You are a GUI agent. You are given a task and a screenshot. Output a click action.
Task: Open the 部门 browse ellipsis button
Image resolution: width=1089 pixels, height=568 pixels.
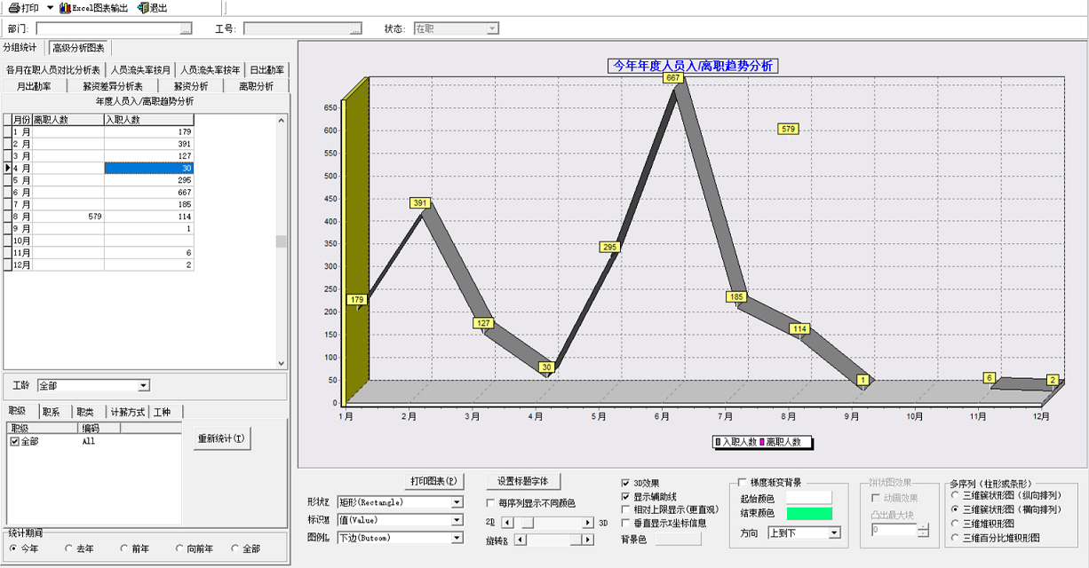coord(186,29)
